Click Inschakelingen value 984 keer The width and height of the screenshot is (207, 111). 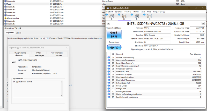pyautogui.click(x=197, y=39)
